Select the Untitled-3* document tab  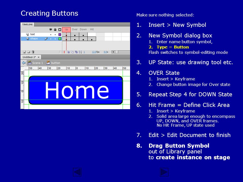[x=29, y=57]
